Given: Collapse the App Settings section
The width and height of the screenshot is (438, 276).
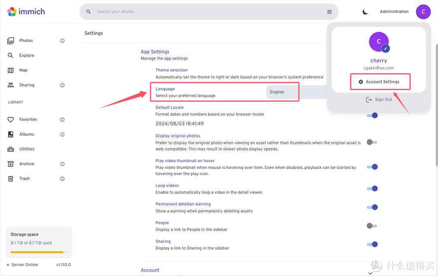Looking at the screenshot, I should click(155, 52).
